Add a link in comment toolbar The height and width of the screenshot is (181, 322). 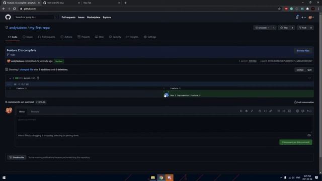pos(271,111)
